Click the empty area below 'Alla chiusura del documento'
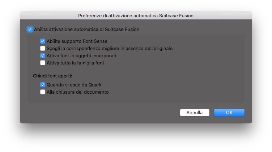The width and height of the screenshot is (272, 152). point(109,98)
